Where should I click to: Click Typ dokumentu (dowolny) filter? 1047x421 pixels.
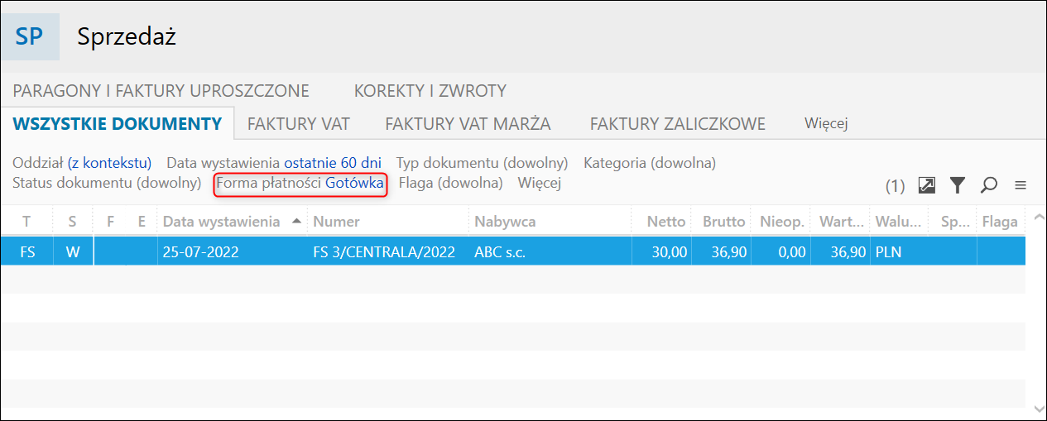pos(483,163)
